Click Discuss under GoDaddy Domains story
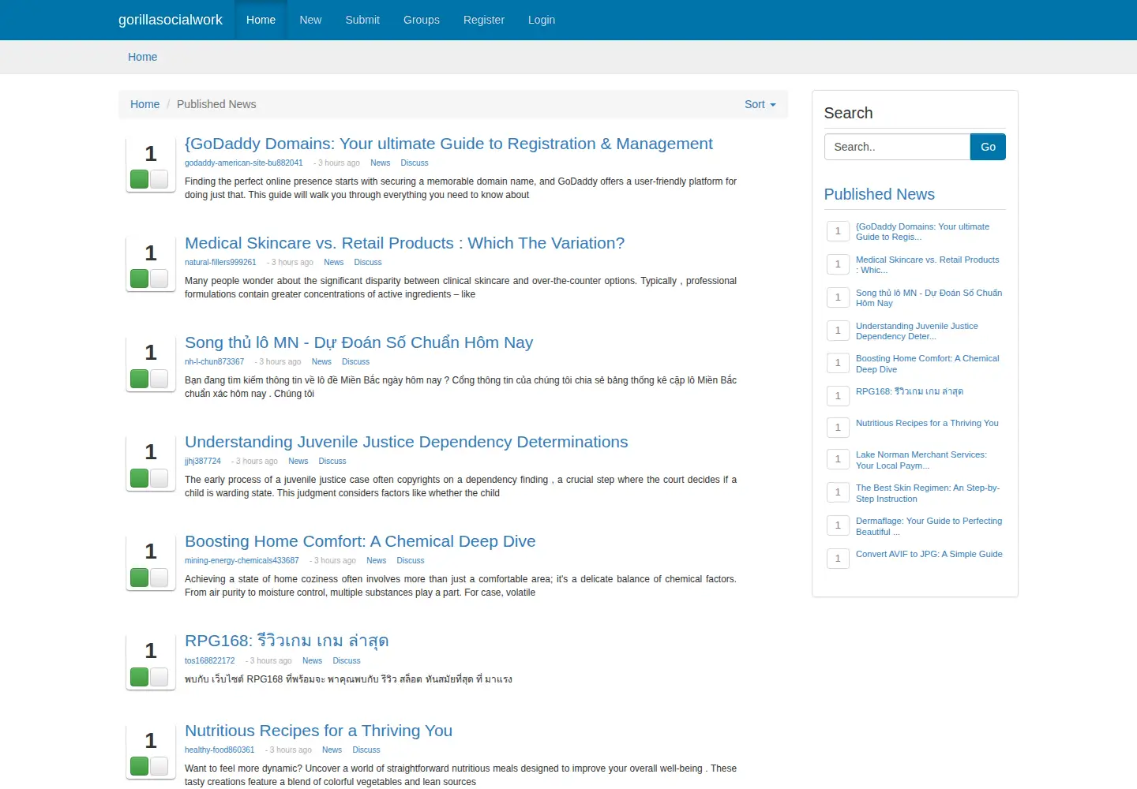The image size is (1137, 789). 415,163
